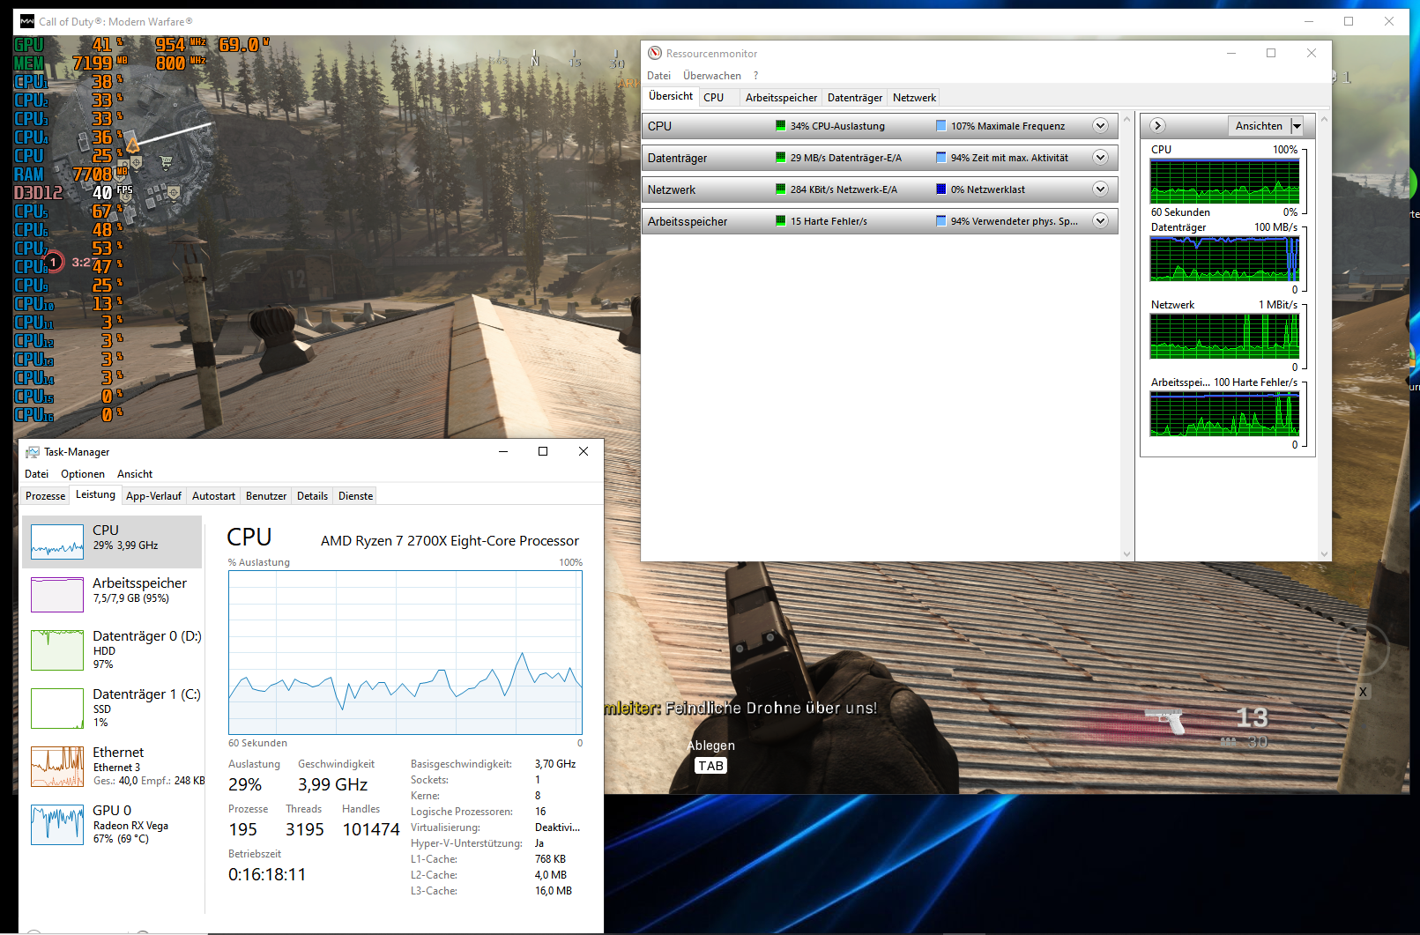This screenshot has height=935, width=1420.
Task: Switch to the Übersicht tab in Ressourcenmonitor
Action: click(x=671, y=97)
